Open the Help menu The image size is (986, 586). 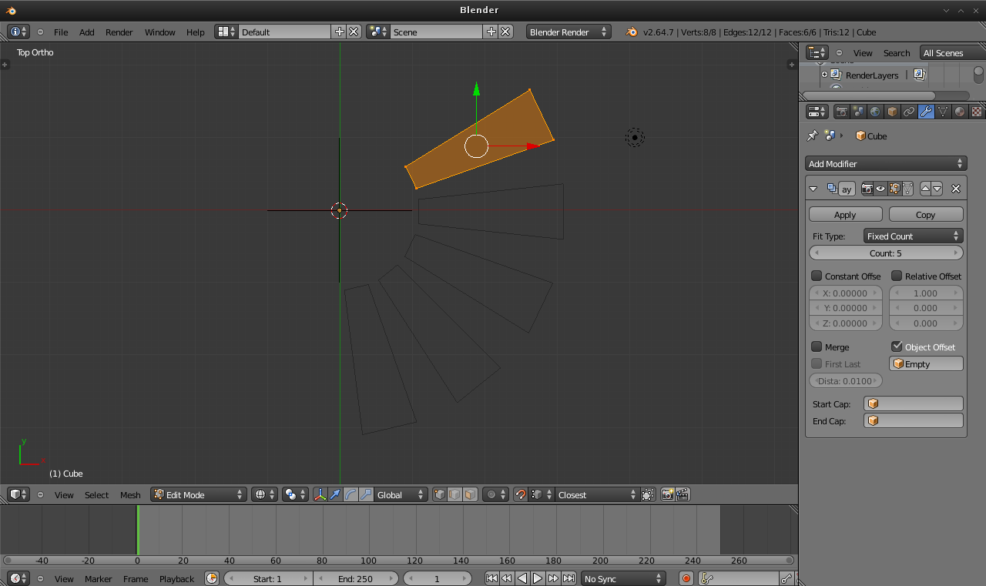[x=196, y=32]
